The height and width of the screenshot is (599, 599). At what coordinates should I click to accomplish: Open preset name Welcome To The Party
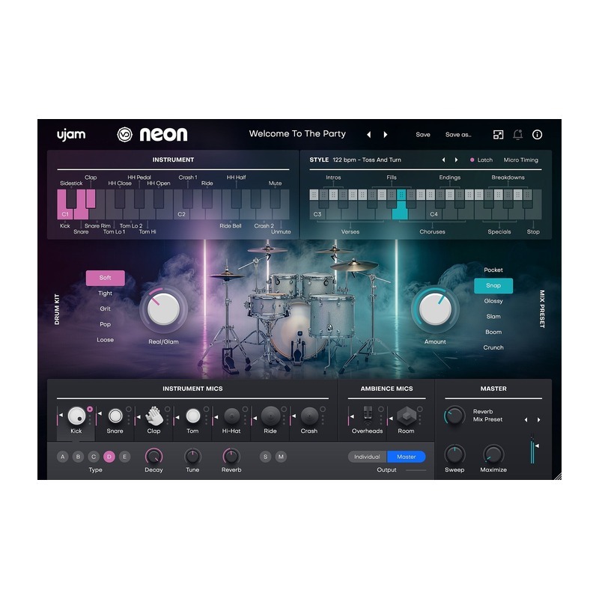(297, 134)
